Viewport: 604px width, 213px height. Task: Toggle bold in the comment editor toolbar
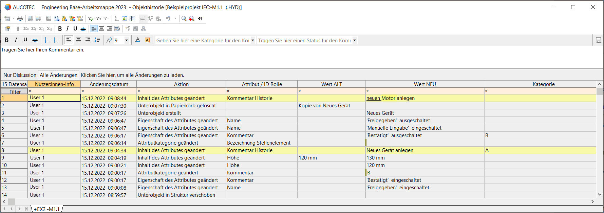(6, 40)
